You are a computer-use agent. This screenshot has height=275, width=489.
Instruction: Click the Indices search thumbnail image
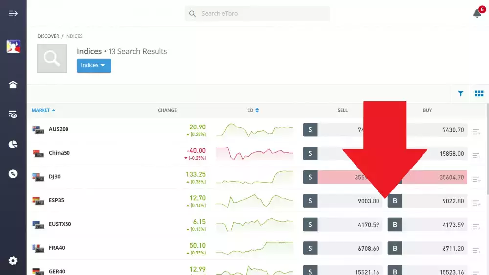(52, 58)
